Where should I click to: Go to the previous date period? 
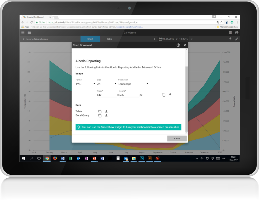coord(154,39)
